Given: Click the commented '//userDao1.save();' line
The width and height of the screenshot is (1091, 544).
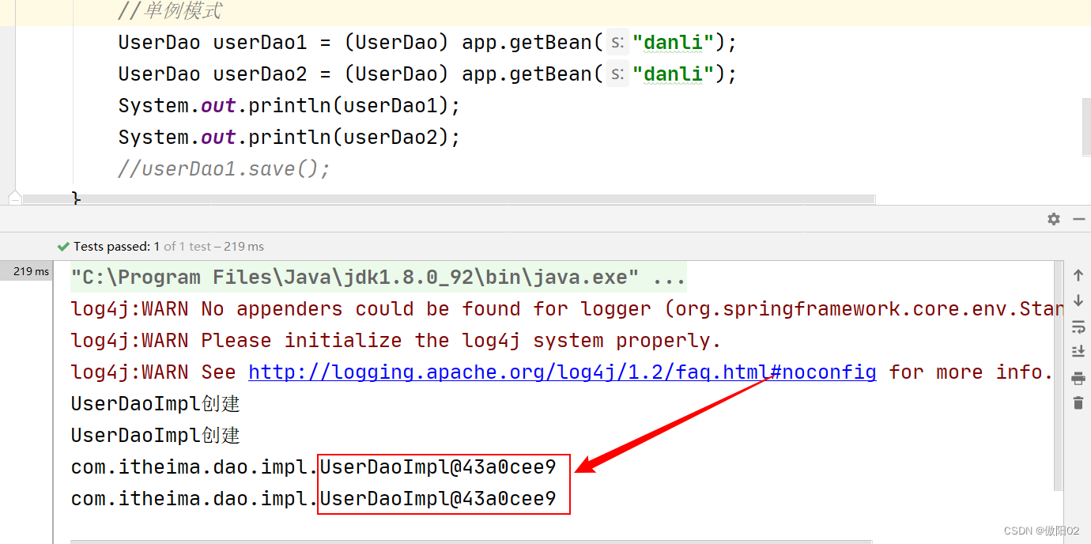Looking at the screenshot, I should [224, 169].
